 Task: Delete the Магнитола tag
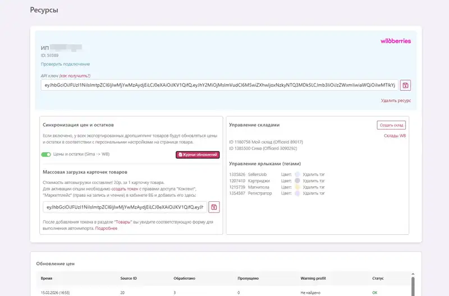314,187
